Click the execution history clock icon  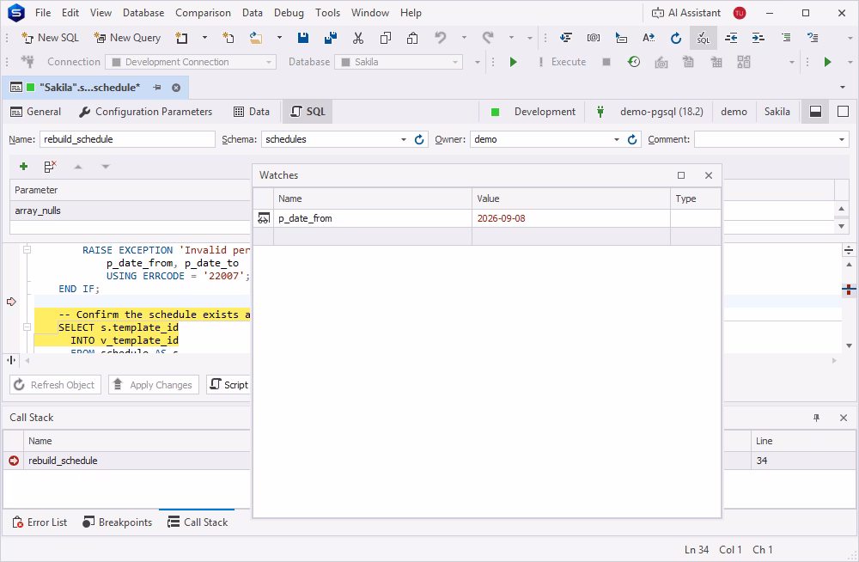[x=634, y=62]
